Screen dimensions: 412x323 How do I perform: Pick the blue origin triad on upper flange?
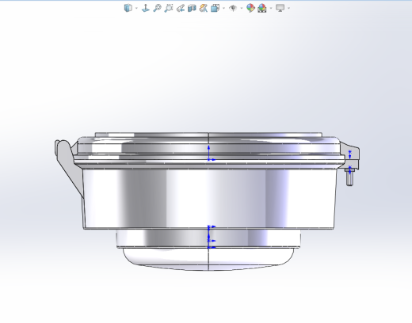211,153
